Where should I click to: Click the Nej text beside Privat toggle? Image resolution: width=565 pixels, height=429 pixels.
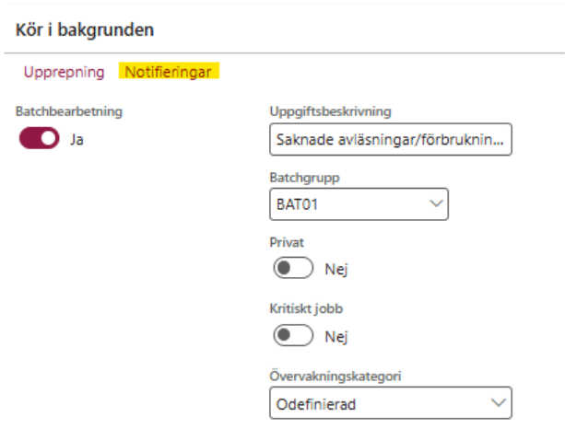tap(335, 270)
